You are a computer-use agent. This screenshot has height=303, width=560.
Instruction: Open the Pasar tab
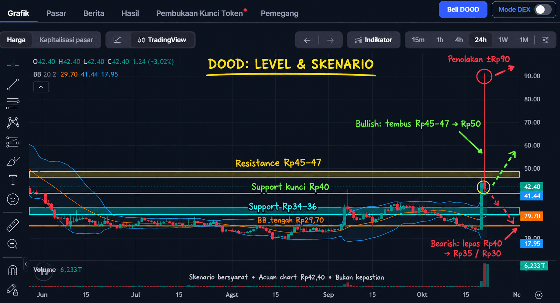[56, 13]
